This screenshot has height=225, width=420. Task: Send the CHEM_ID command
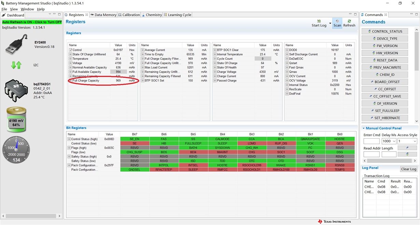[385, 74]
